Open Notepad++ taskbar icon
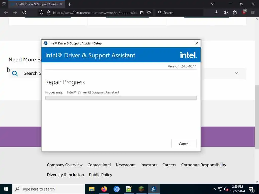Screen dimensions: 259x194 coord(129,189)
